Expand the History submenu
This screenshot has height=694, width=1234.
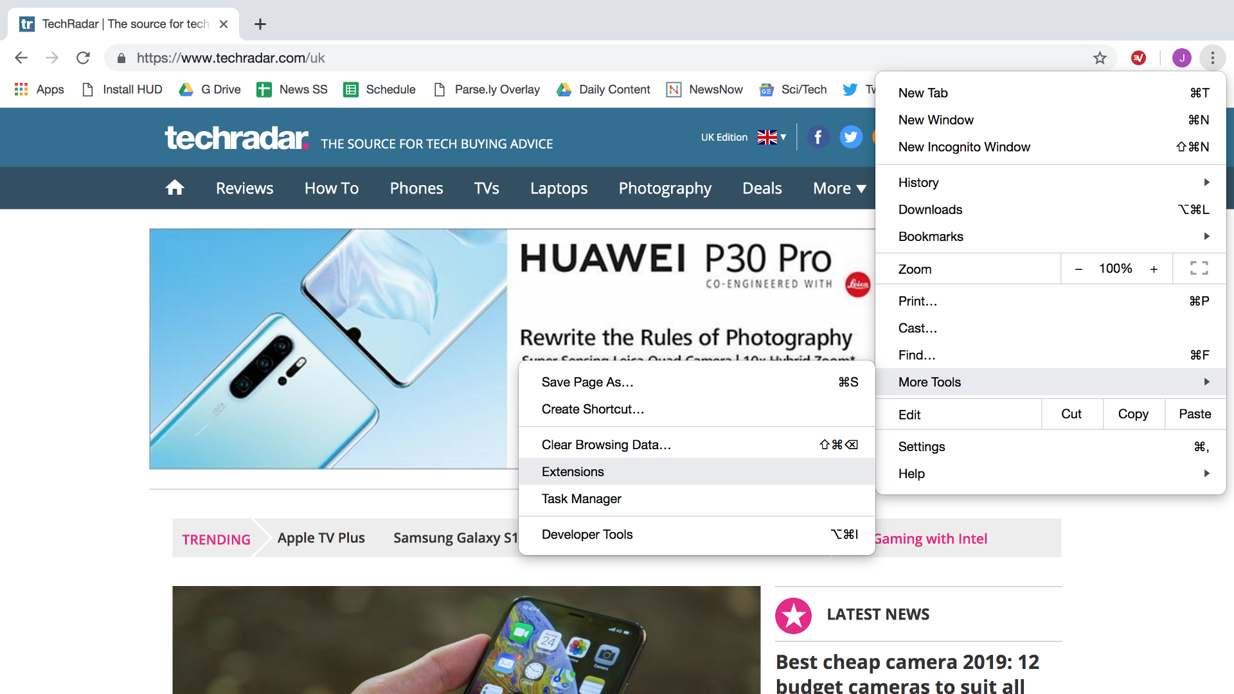(x=1050, y=182)
